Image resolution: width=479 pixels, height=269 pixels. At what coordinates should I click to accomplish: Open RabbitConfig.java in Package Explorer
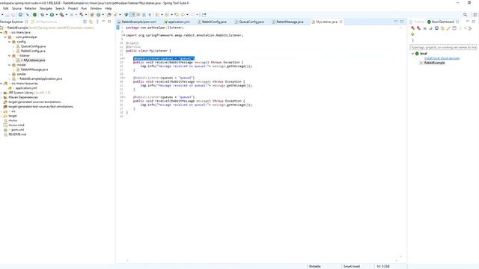[x=33, y=51]
